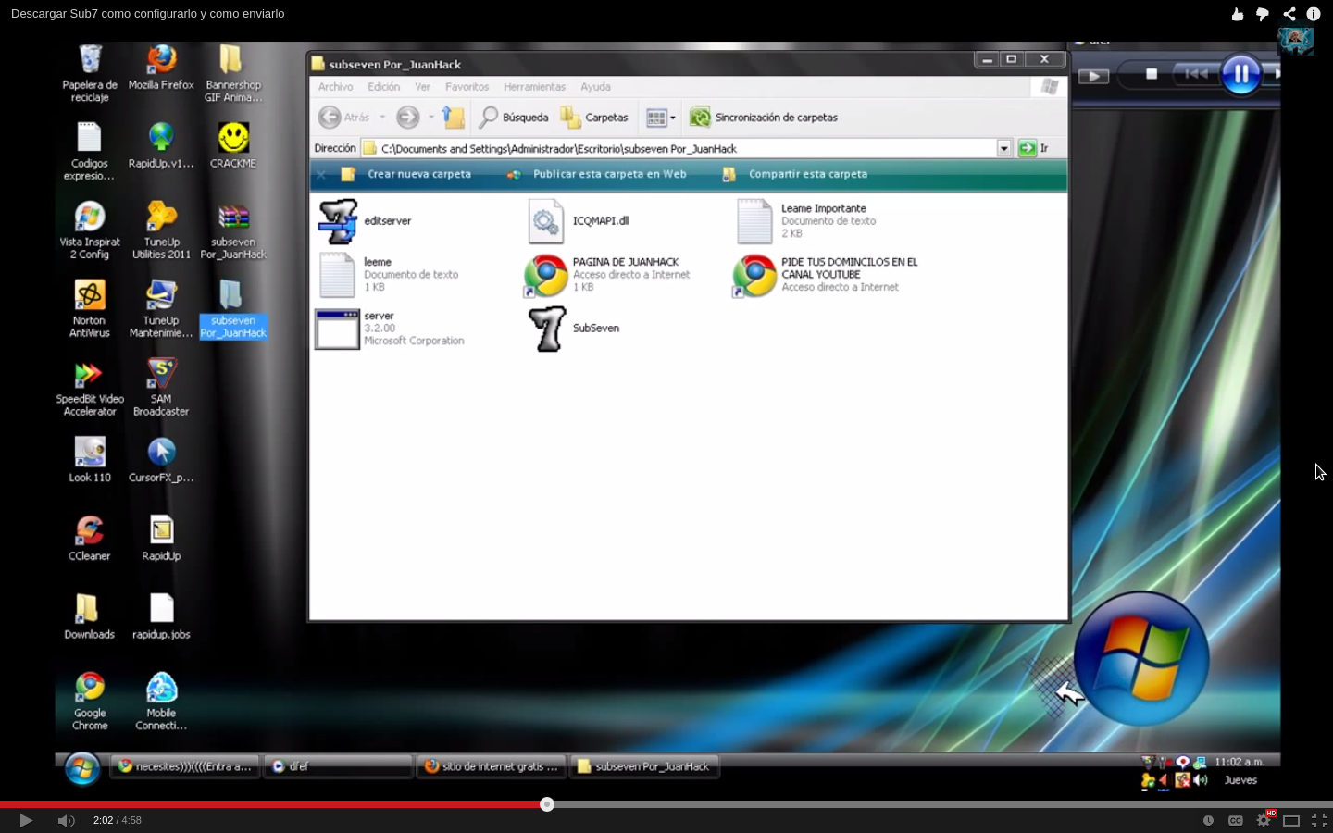Toggle YouTube closed captions

(x=1236, y=820)
